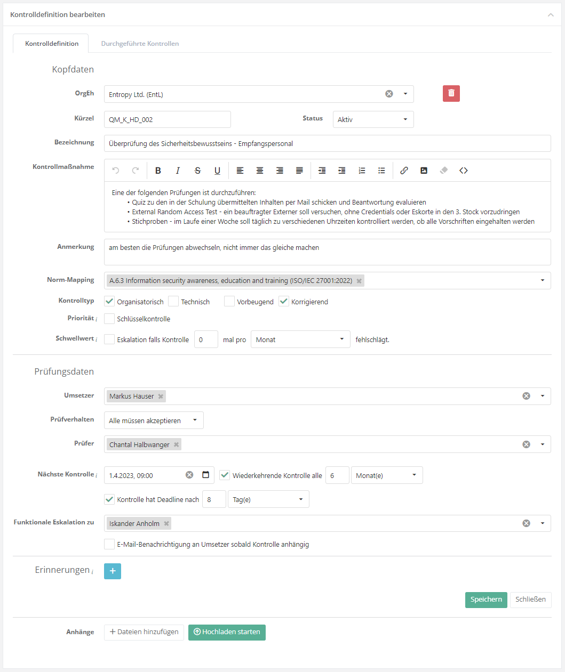565x672 pixels.
Task: Click the Speichern button
Action: coord(486,600)
